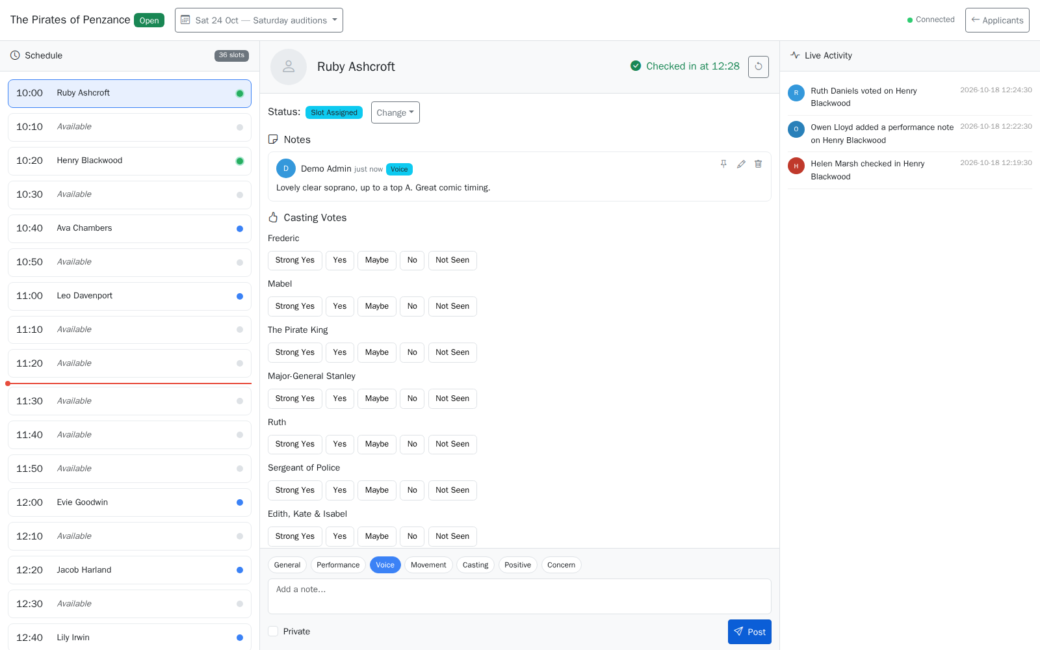Vote Maybe for Mabel
The width and height of the screenshot is (1040, 650).
[377, 306]
